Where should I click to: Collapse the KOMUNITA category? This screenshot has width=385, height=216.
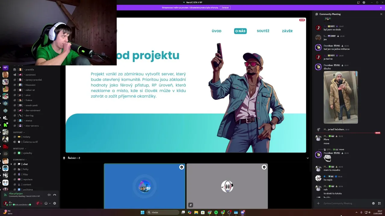(20, 160)
